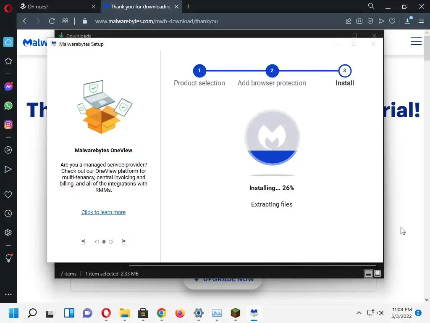Open Pinboards heart icon in sidebar
Image resolution: width=430 pixels, height=323 pixels.
(x=8, y=194)
